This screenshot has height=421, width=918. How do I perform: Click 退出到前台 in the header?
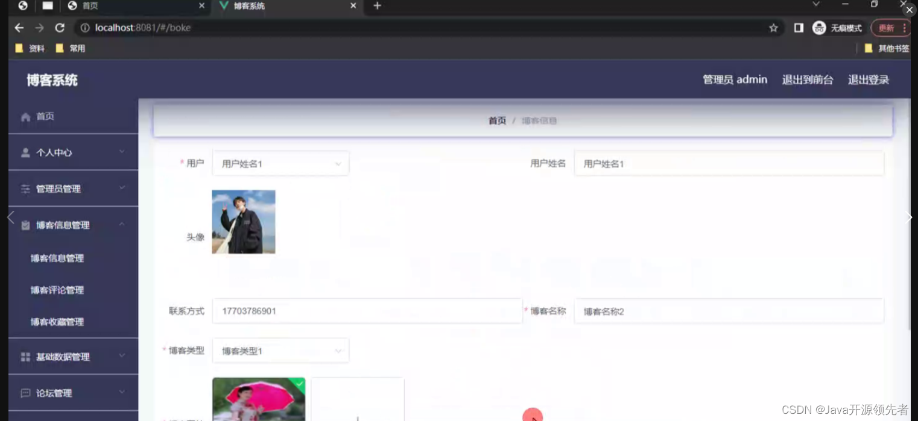click(808, 79)
